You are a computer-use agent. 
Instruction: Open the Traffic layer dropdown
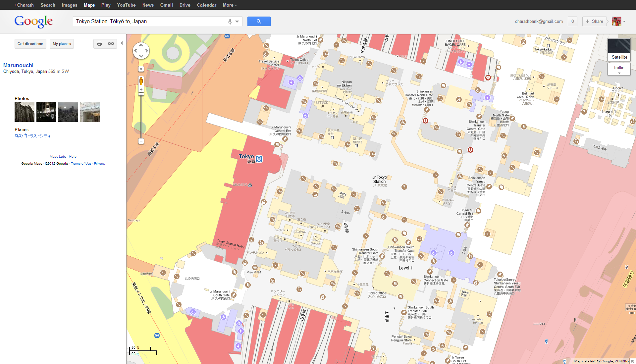pos(619,69)
